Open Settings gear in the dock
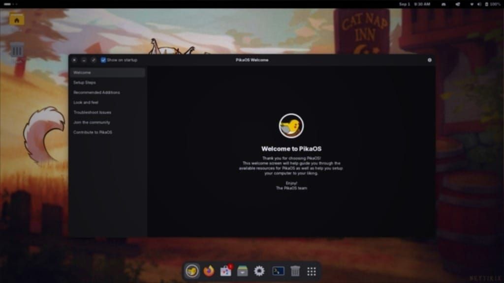 point(259,271)
